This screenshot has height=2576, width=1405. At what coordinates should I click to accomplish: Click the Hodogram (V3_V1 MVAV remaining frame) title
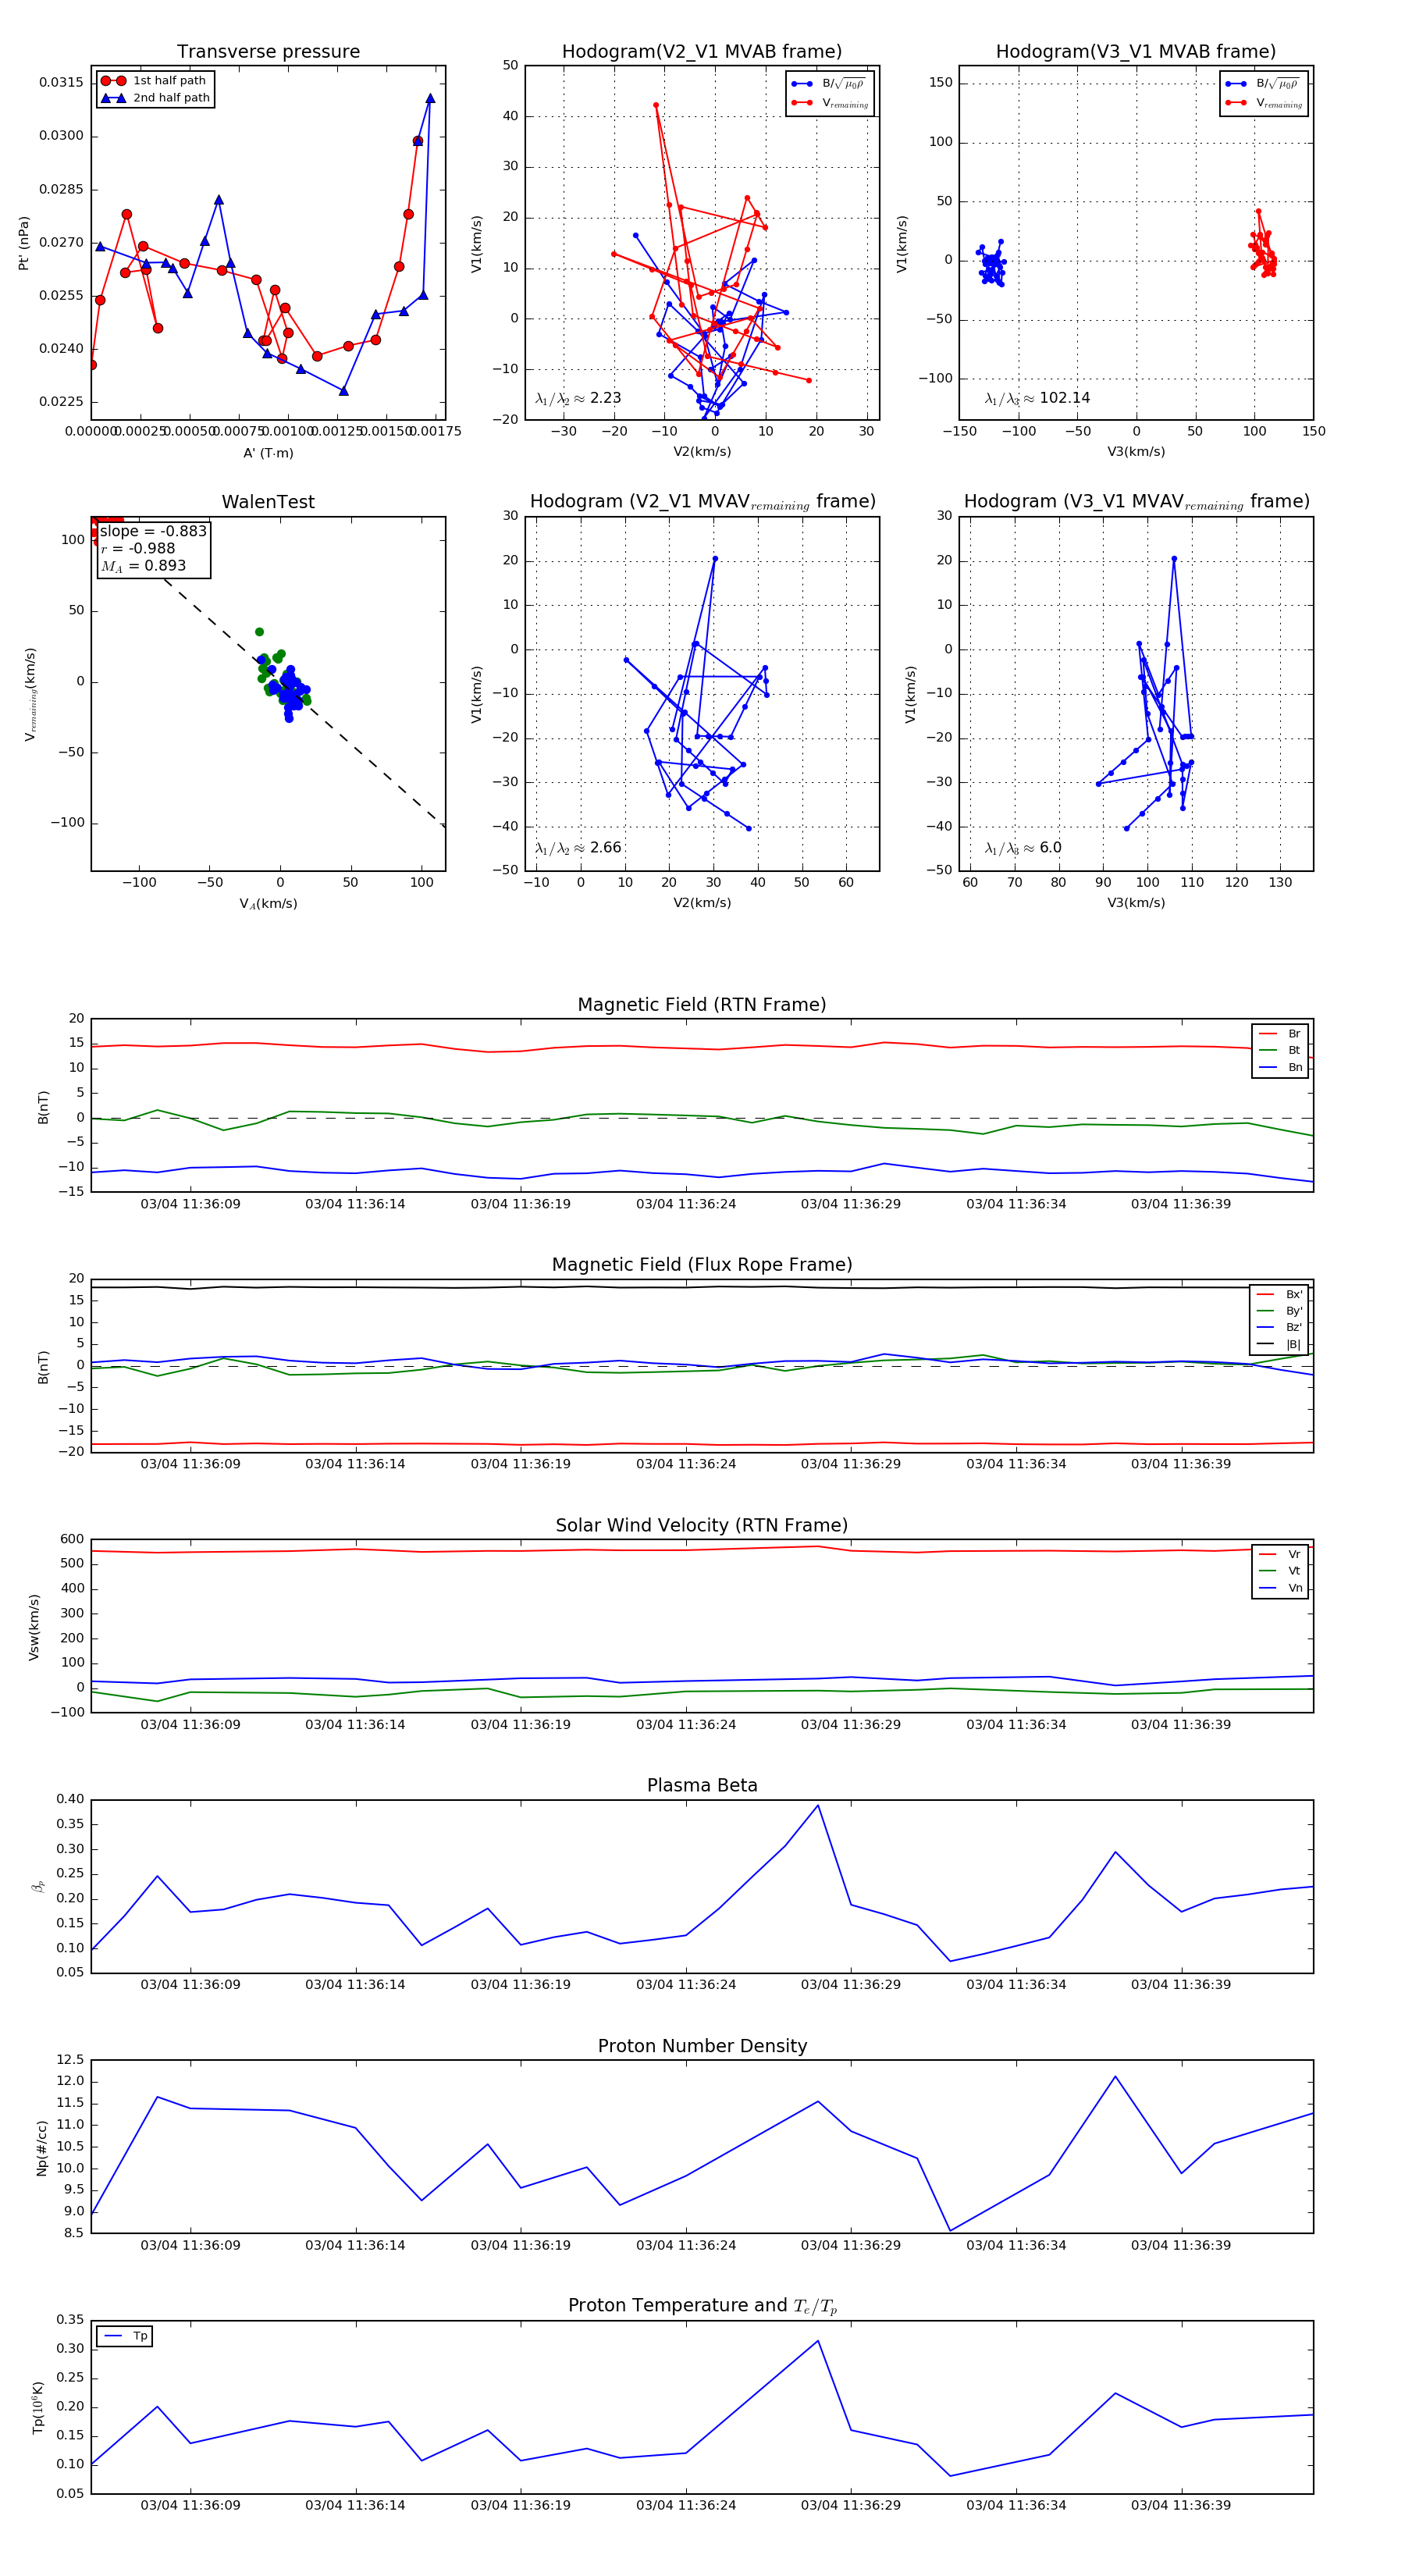pos(1136,502)
